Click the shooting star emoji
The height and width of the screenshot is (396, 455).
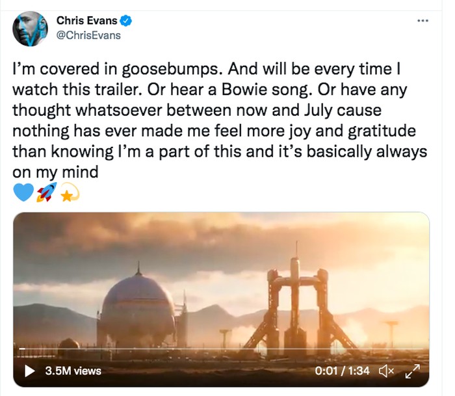pos(69,193)
